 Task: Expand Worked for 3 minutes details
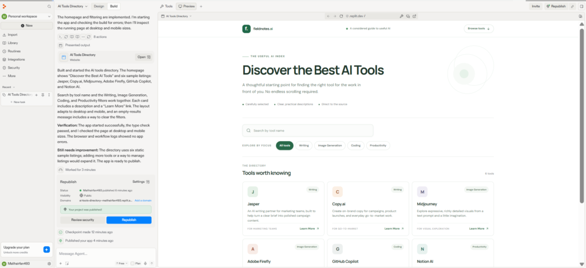[x=77, y=170]
